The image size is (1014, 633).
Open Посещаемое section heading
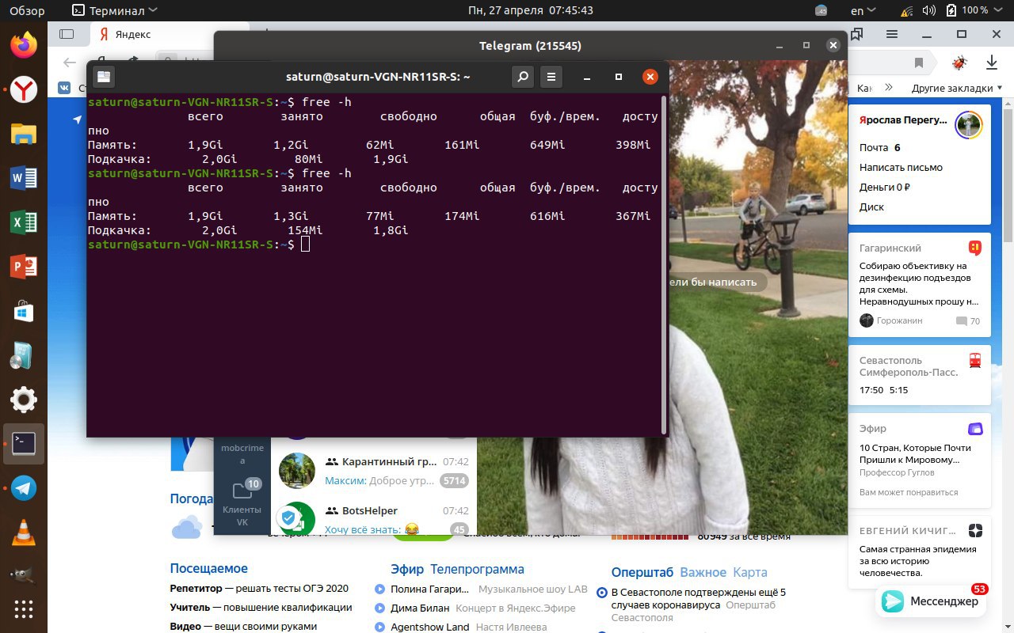pos(208,569)
